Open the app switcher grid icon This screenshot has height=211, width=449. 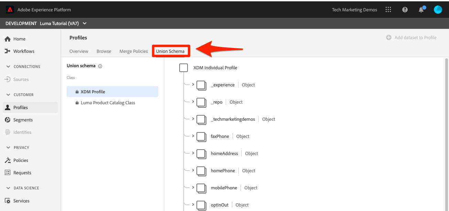coord(388,10)
